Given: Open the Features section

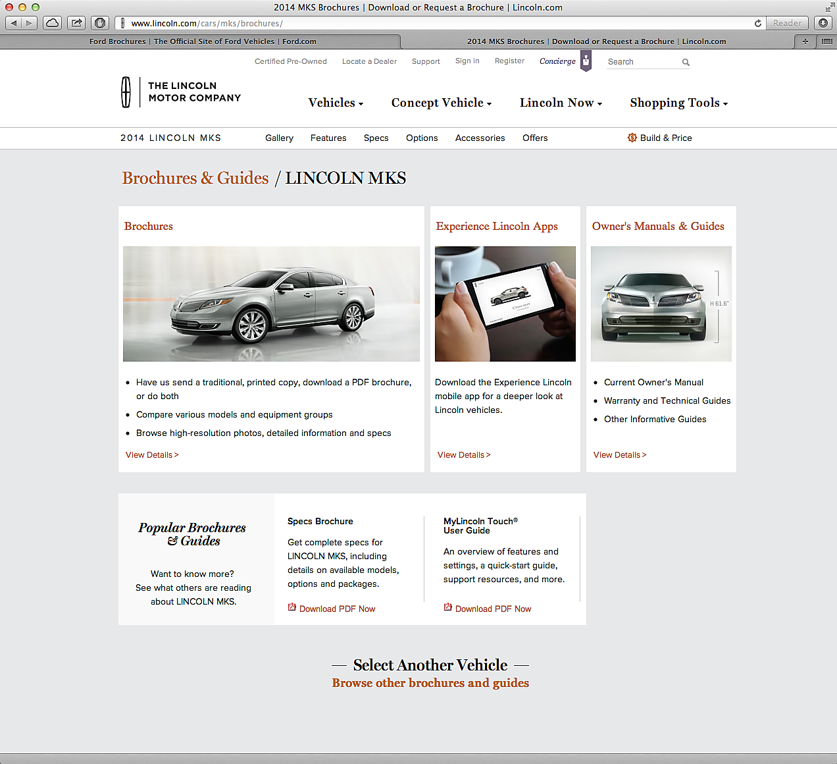Looking at the screenshot, I should [328, 138].
